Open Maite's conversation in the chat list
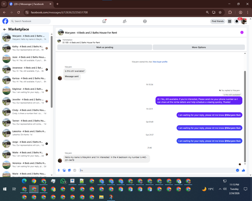Image resolution: width=252 pixels, height=201 pixels. (x=25, y=154)
